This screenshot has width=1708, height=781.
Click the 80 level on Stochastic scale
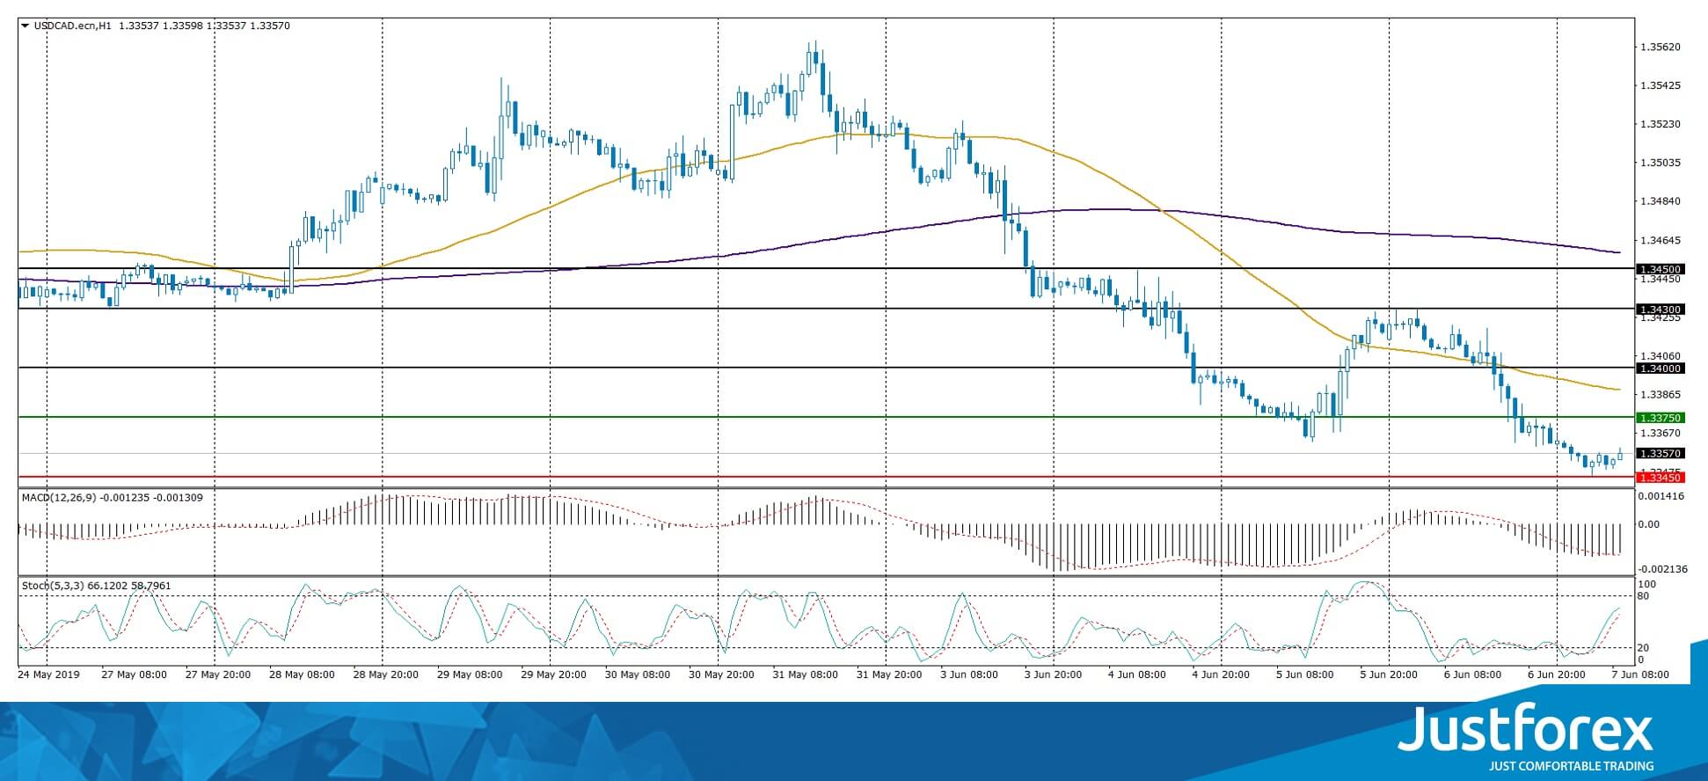1644,596
